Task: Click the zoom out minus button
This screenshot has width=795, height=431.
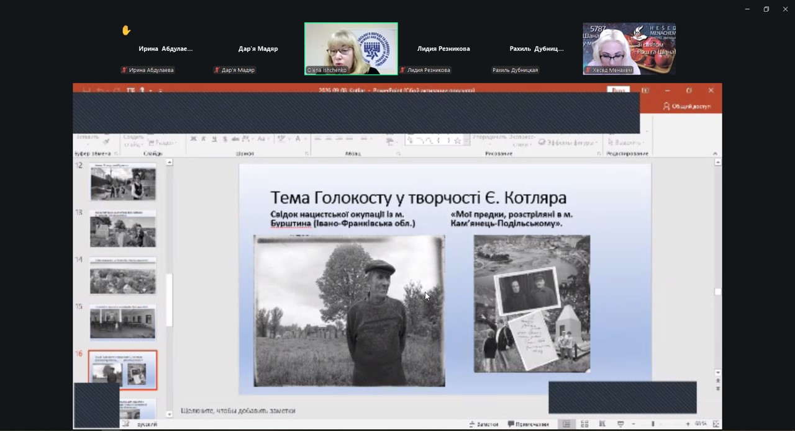Action: point(634,424)
